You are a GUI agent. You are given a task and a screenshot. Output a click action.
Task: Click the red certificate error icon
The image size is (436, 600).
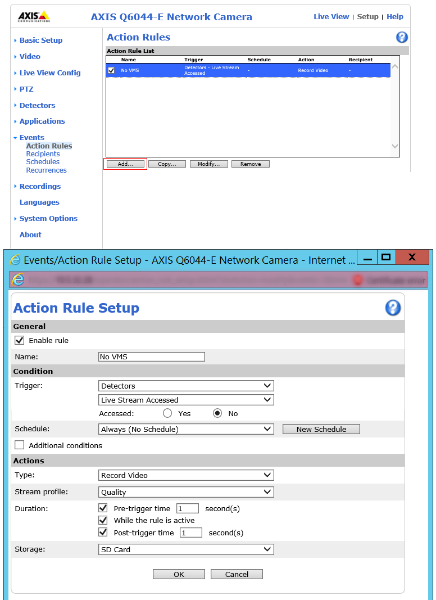[x=358, y=280]
